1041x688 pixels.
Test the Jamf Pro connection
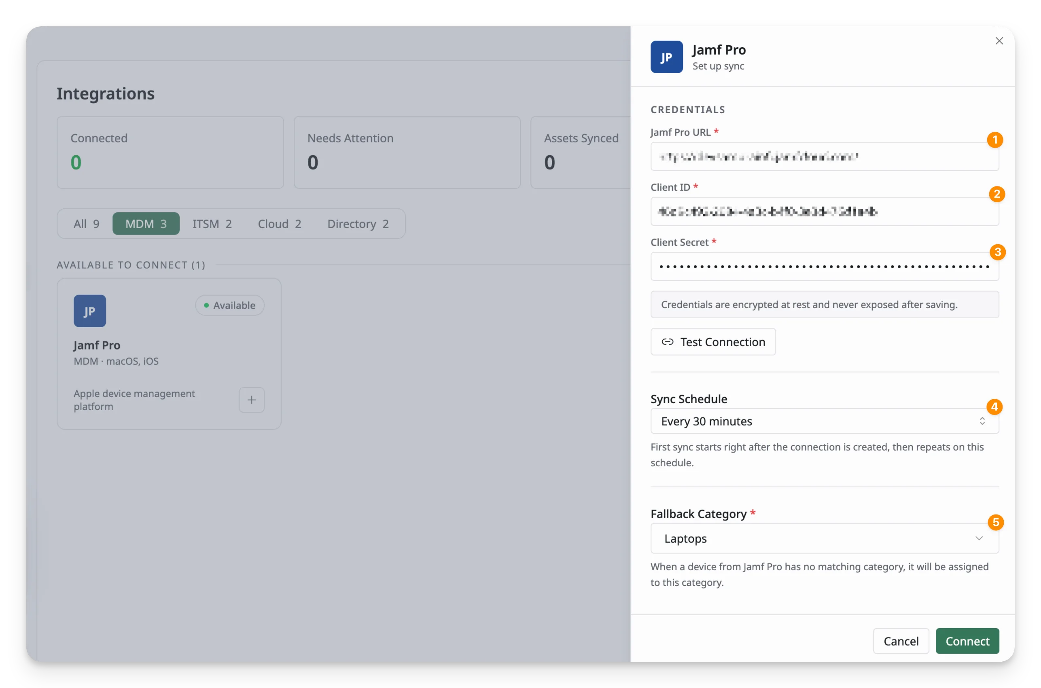(713, 342)
